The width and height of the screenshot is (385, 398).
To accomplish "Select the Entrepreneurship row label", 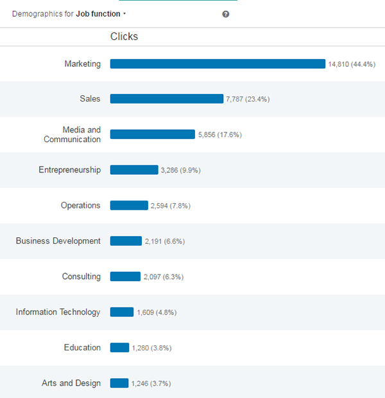I will [x=69, y=170].
